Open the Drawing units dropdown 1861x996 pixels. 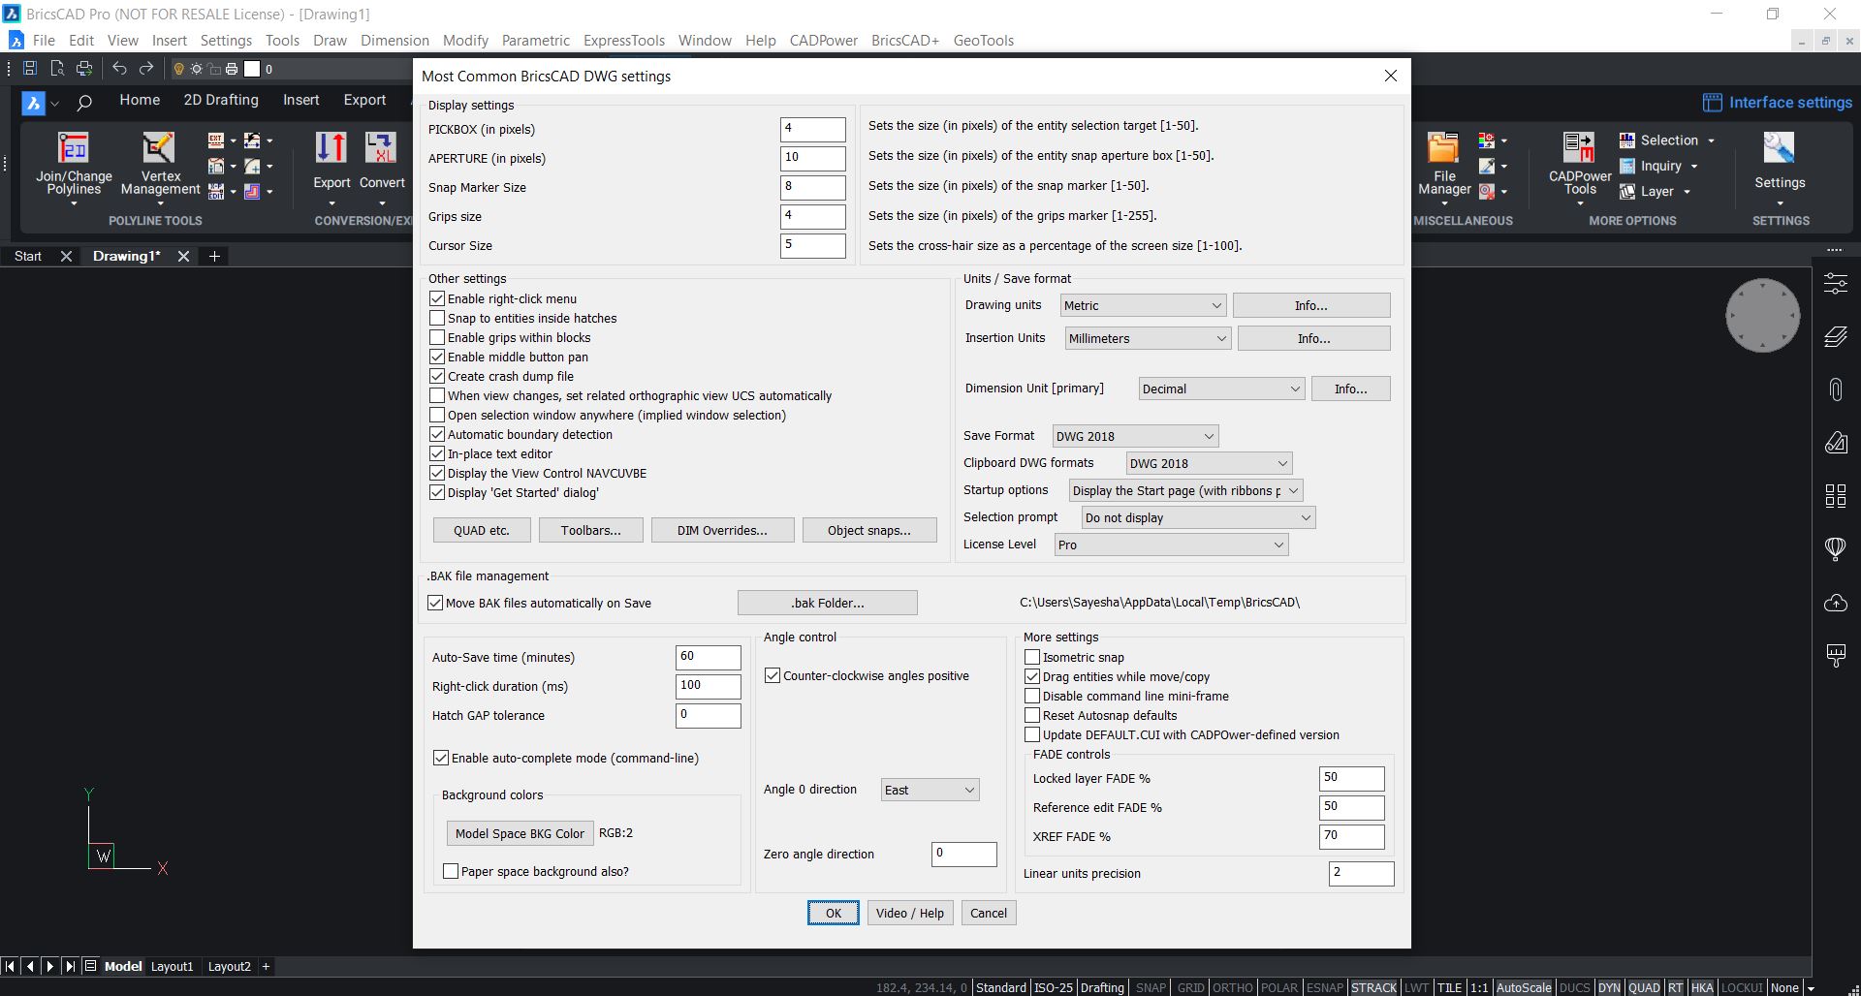(1143, 306)
